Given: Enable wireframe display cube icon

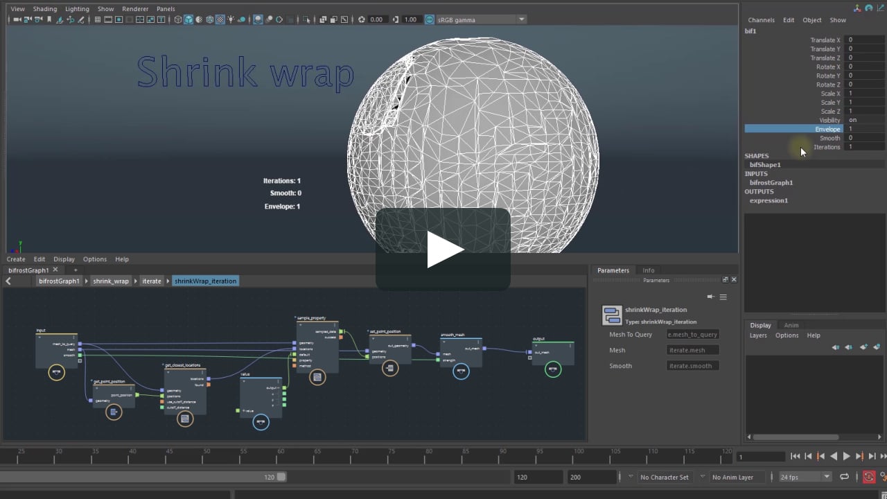Looking at the screenshot, I should [x=178, y=19].
